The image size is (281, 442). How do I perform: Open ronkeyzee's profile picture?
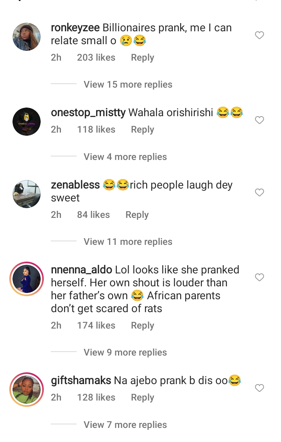[27, 37]
